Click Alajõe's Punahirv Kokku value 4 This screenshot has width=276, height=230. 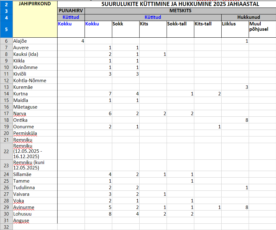click(x=71, y=41)
